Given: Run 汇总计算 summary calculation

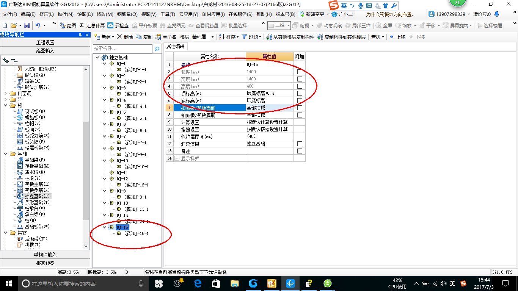Looking at the screenshot, I should pos(92,25).
